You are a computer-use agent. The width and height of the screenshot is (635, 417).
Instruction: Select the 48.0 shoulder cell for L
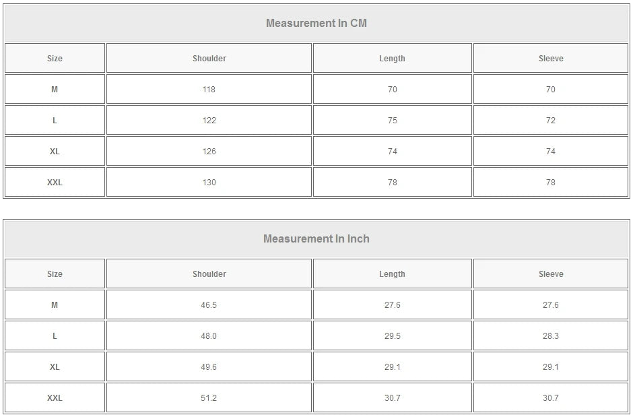209,336
